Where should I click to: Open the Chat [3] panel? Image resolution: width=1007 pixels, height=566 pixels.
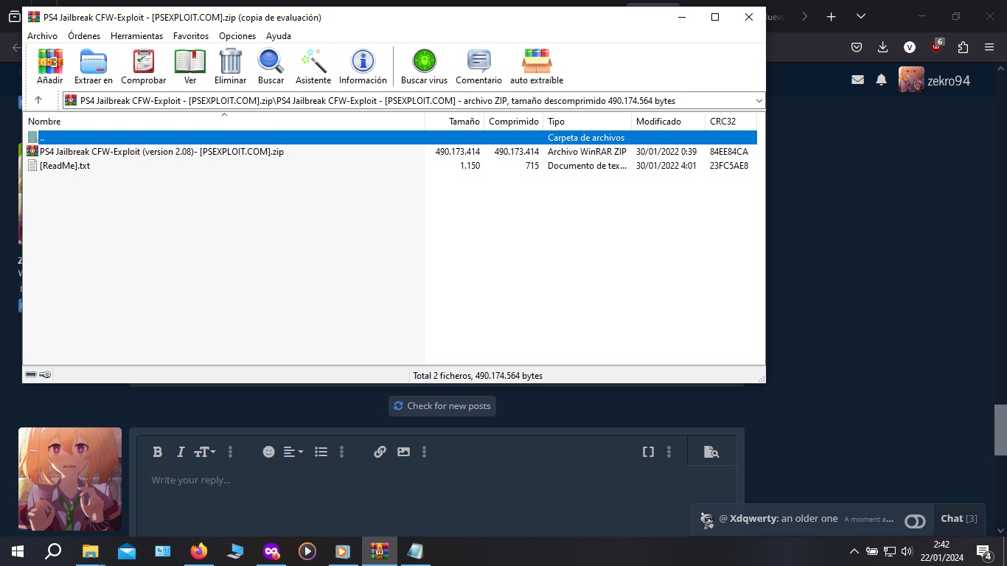point(959,519)
